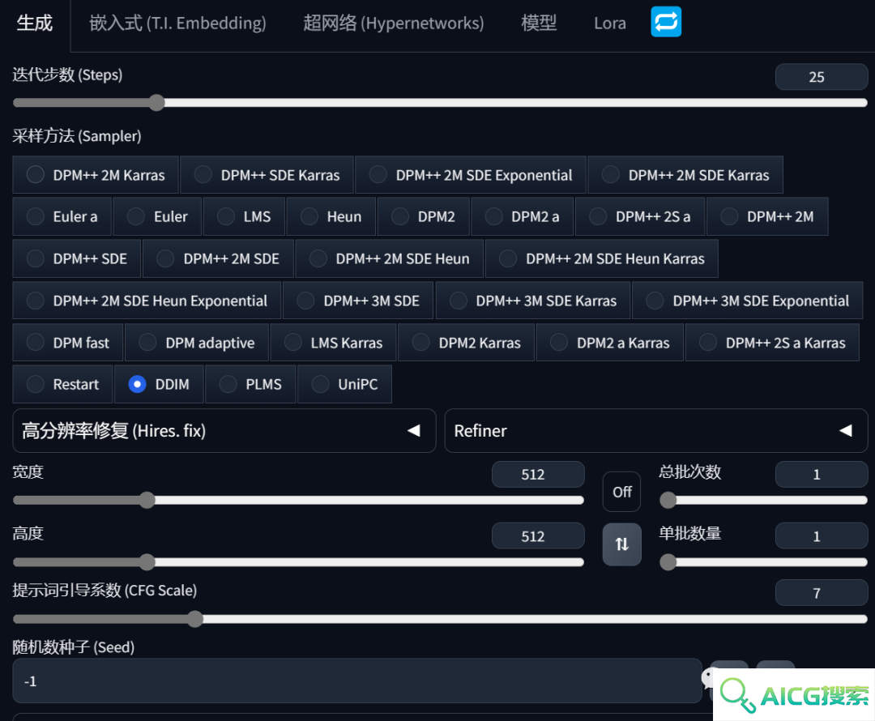Choose DPM++ 3M SDE Exponential sampler
Image resolution: width=875 pixels, height=721 pixels.
[x=747, y=301]
